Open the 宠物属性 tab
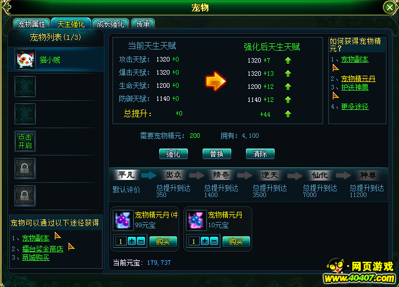This screenshot has height=287, width=399. coord(31,24)
